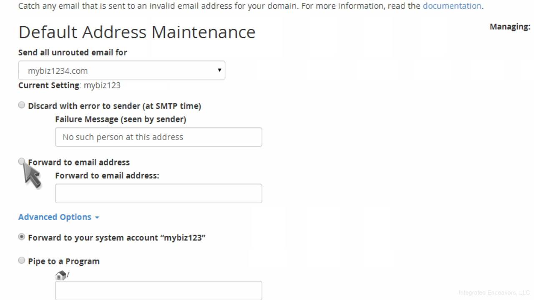Focus the Forward to email address field
The height and width of the screenshot is (300, 534).
coord(159,193)
